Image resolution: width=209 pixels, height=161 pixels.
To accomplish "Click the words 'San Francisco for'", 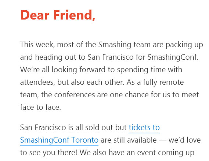I will pyautogui.click(x=116, y=57).
